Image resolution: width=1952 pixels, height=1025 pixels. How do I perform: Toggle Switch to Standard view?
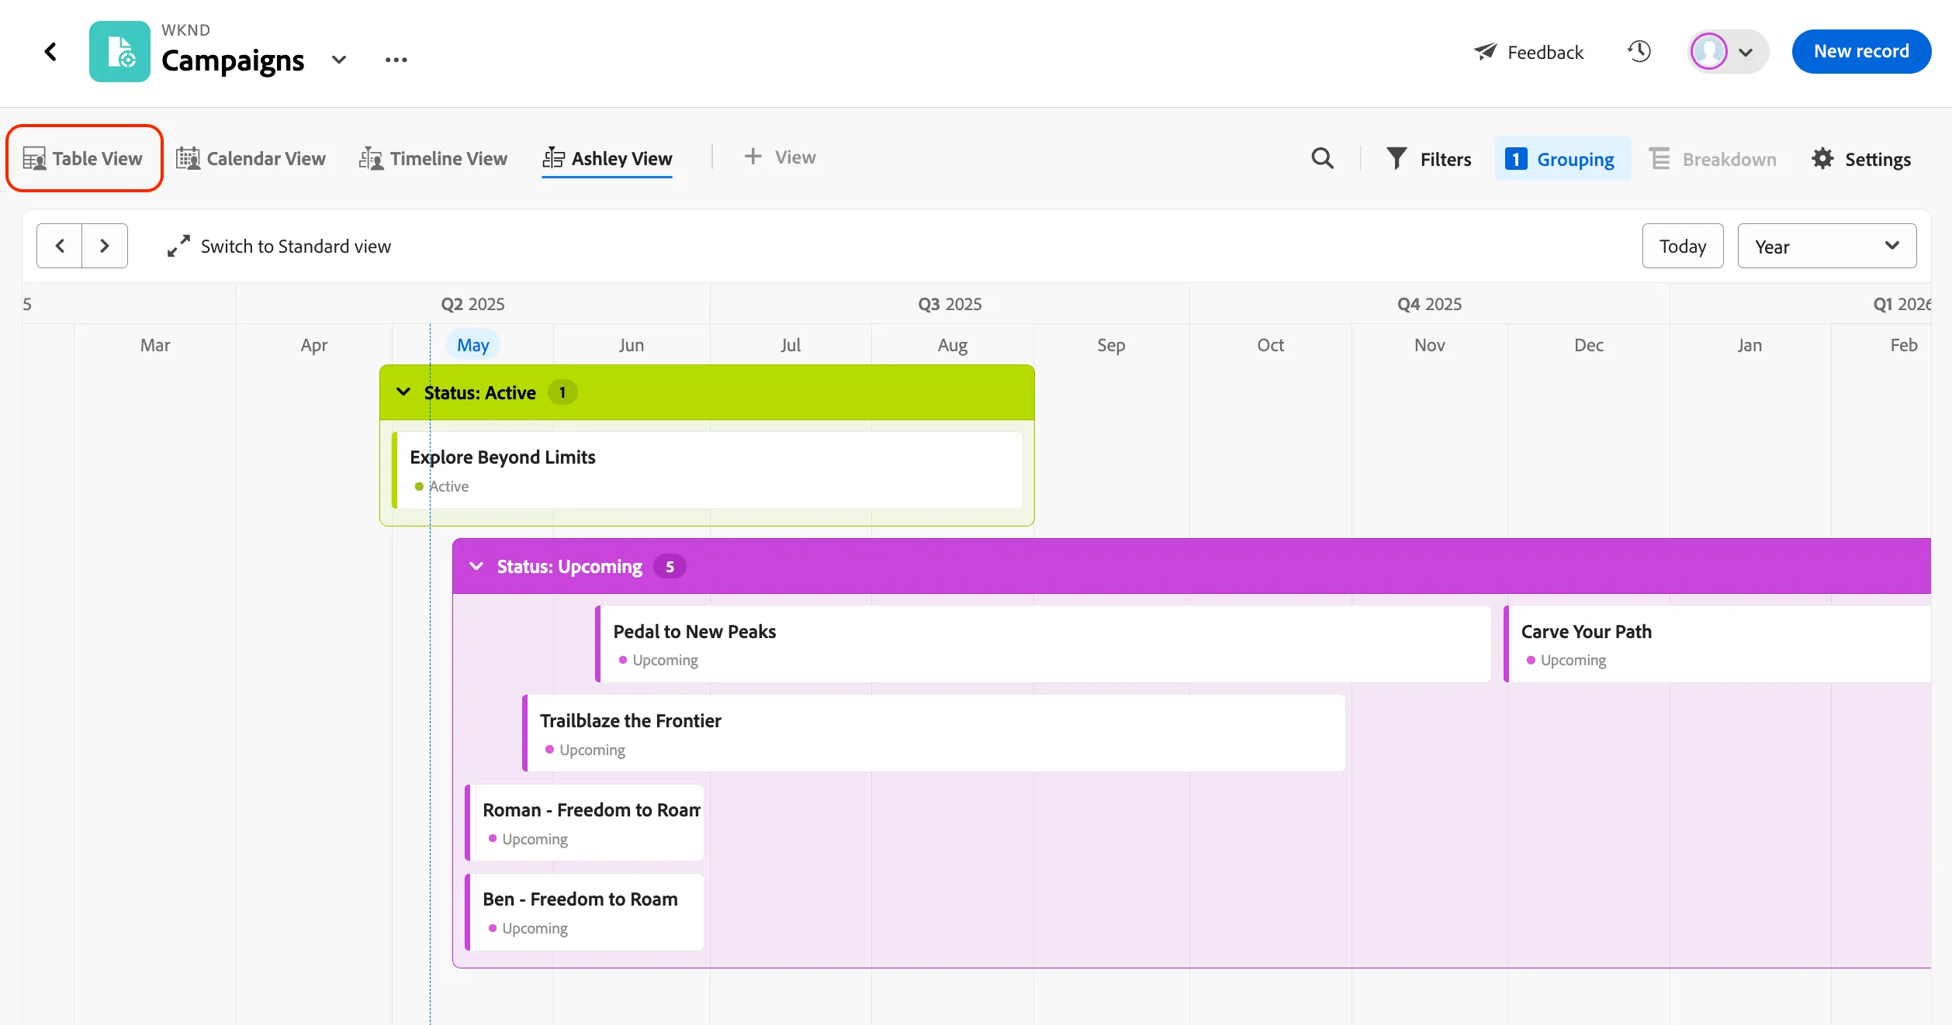tap(279, 246)
